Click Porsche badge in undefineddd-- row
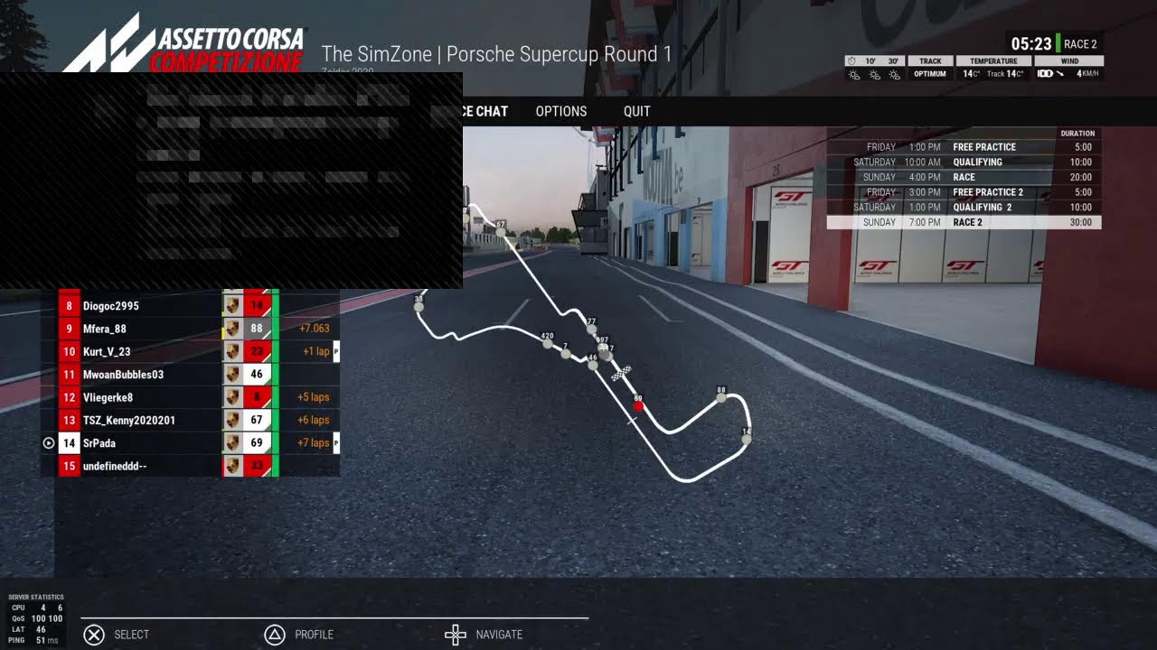 coord(232,466)
